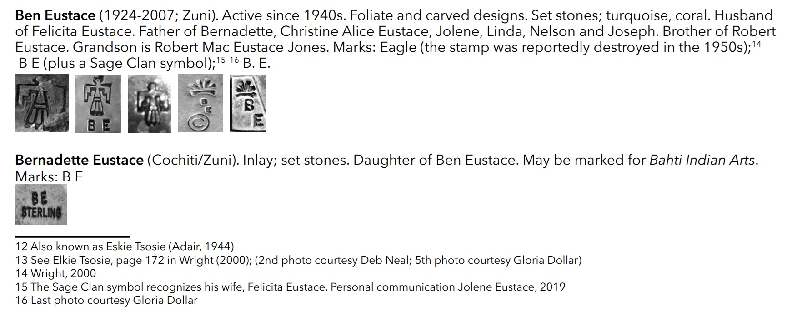Click the first eagle hallmark photo

pyautogui.click(x=42, y=103)
